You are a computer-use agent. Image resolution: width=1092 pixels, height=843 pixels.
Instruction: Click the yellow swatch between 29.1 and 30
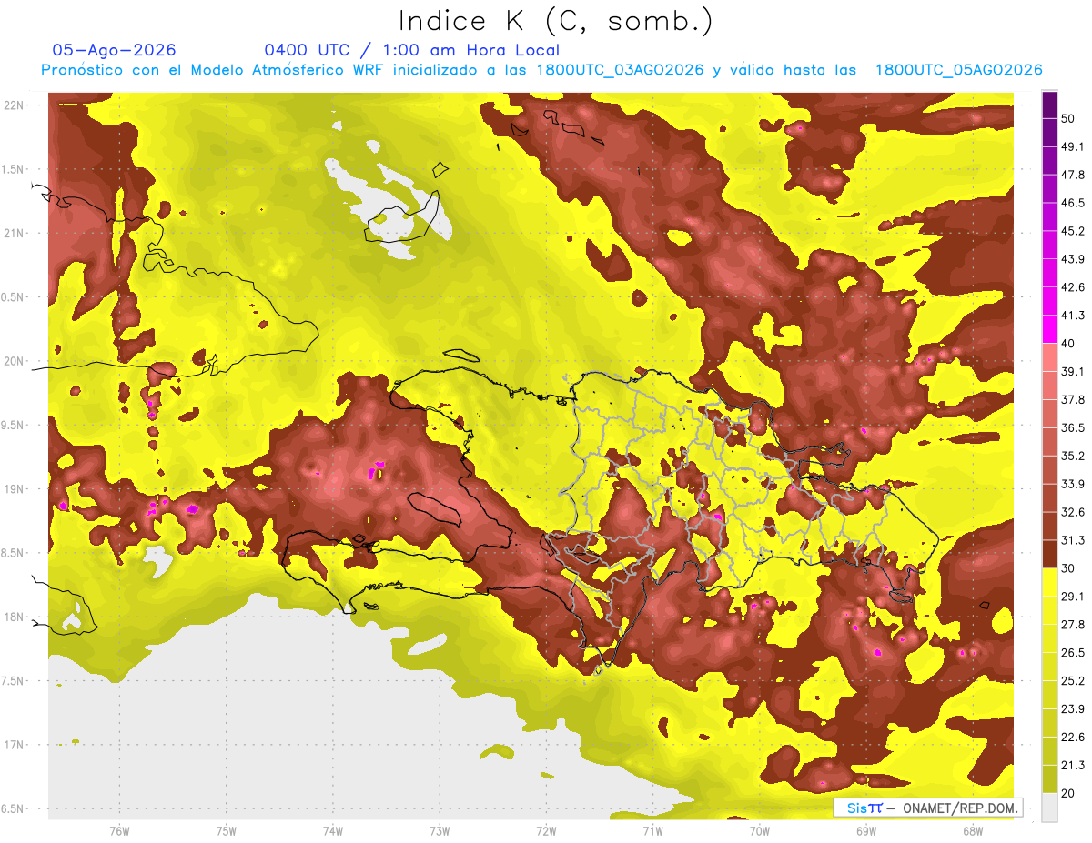[x=1050, y=582]
